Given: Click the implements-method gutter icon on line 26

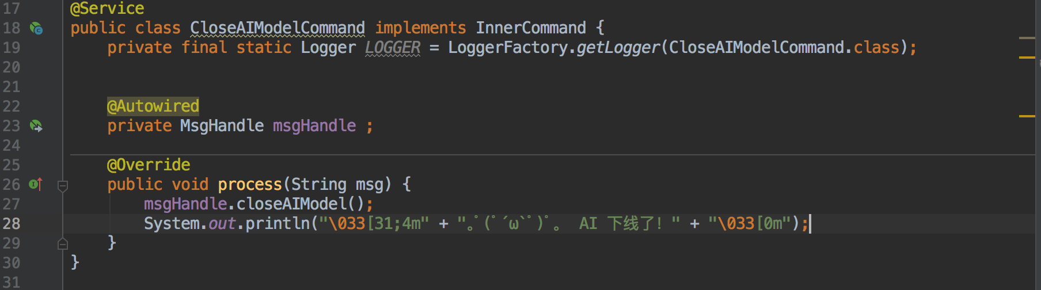Looking at the screenshot, I should [x=36, y=185].
